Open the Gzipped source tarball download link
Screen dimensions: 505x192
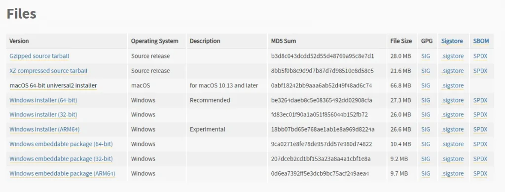39,56
